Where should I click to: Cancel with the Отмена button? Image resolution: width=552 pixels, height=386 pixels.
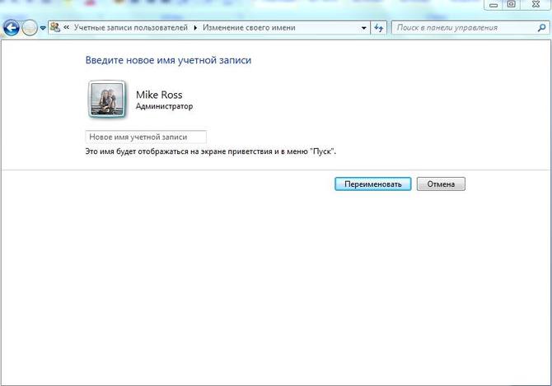tap(441, 184)
